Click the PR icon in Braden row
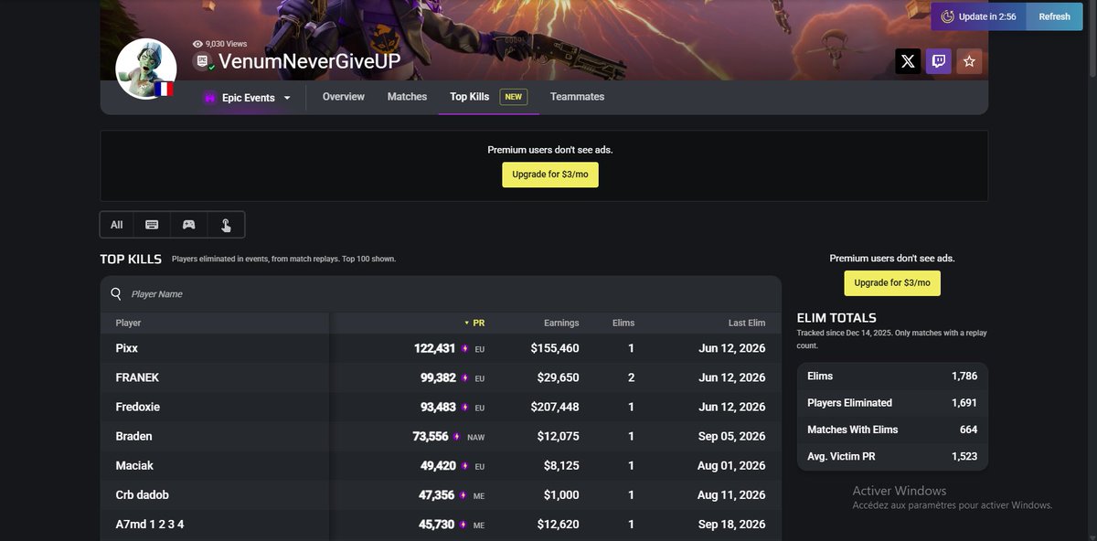Image resolution: width=1097 pixels, height=541 pixels. coord(457,437)
